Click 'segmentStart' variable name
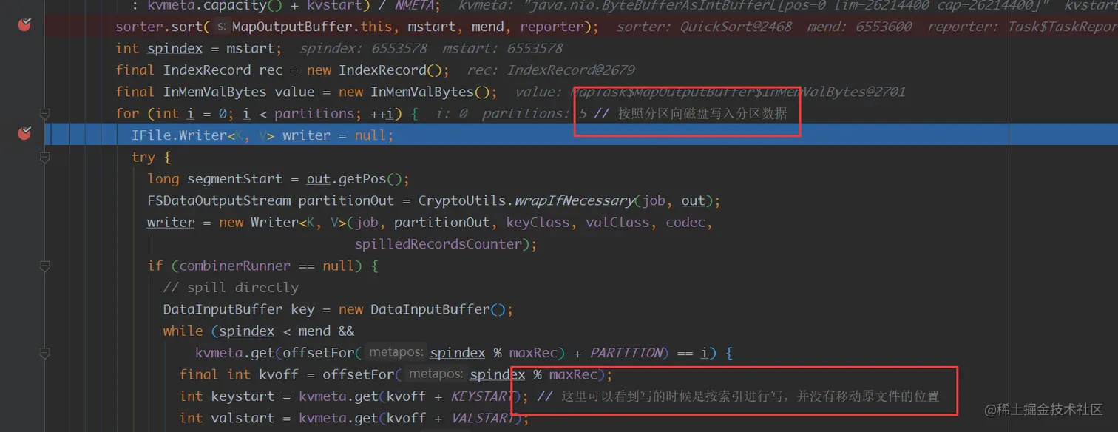The image size is (1118, 432). pyautogui.click(x=236, y=179)
